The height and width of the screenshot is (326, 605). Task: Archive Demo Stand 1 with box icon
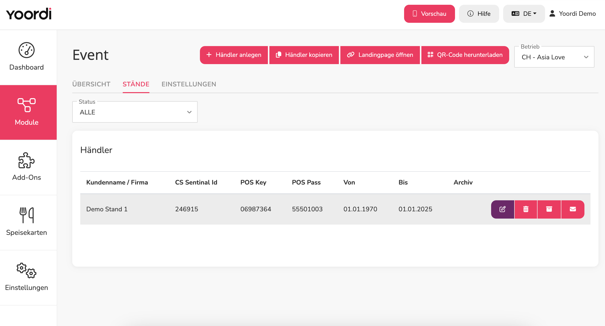[549, 209]
